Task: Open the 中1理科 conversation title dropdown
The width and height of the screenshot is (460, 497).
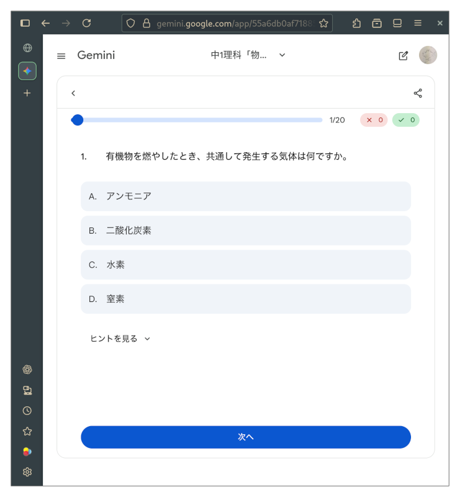Action: (x=248, y=55)
